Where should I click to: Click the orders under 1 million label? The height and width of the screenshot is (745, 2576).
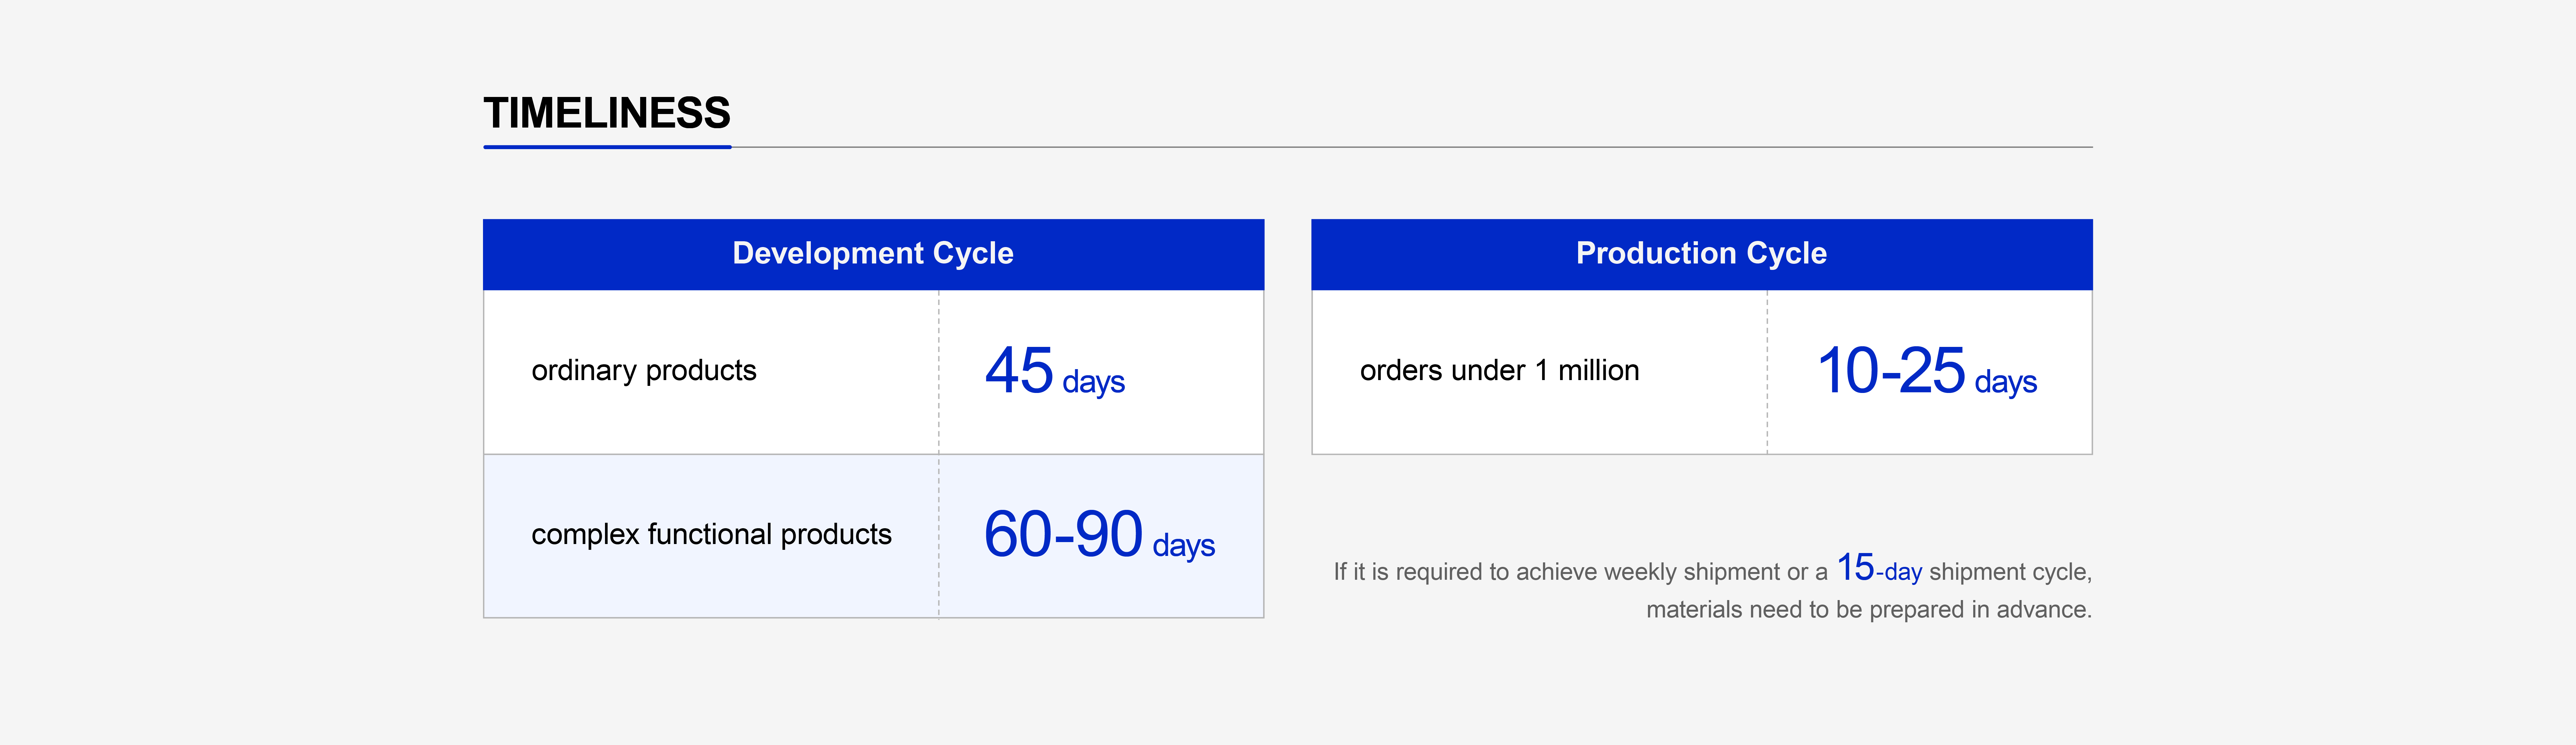[1499, 371]
